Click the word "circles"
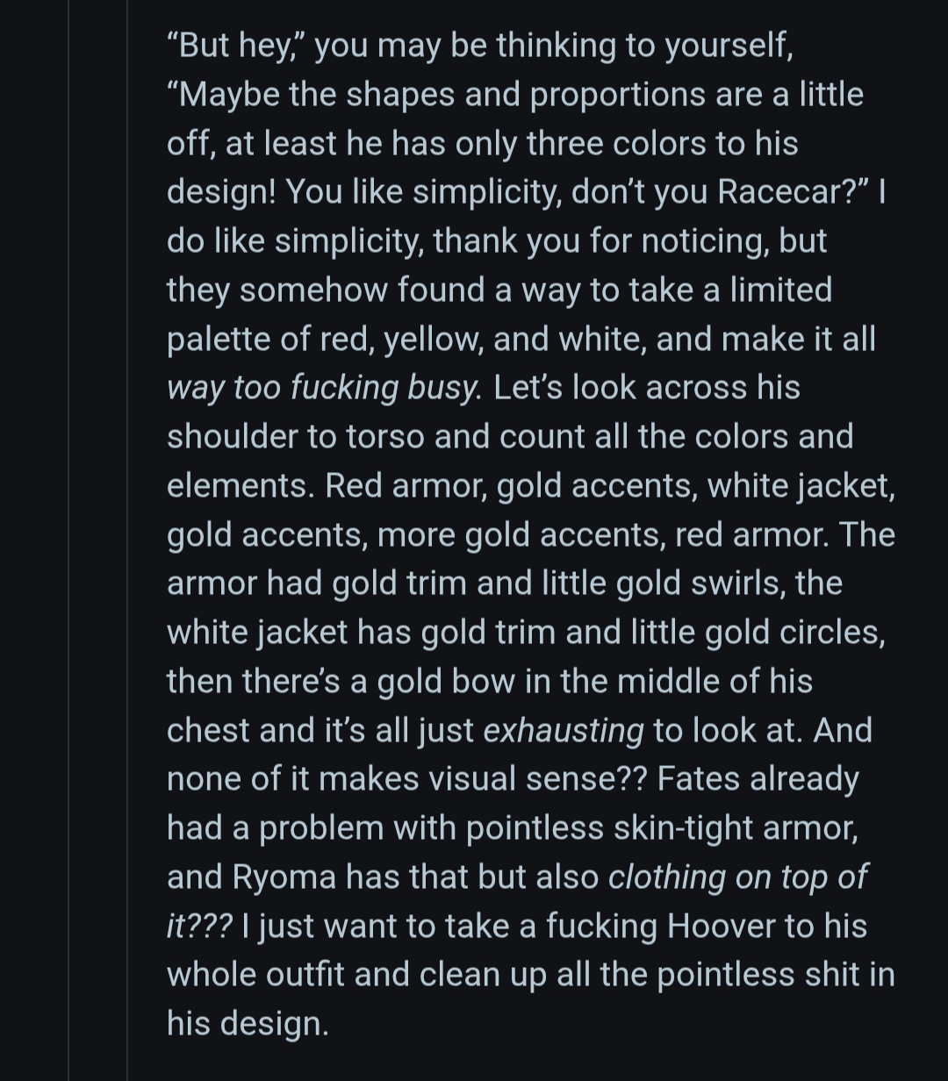This screenshot has height=1081, width=948. [832, 632]
